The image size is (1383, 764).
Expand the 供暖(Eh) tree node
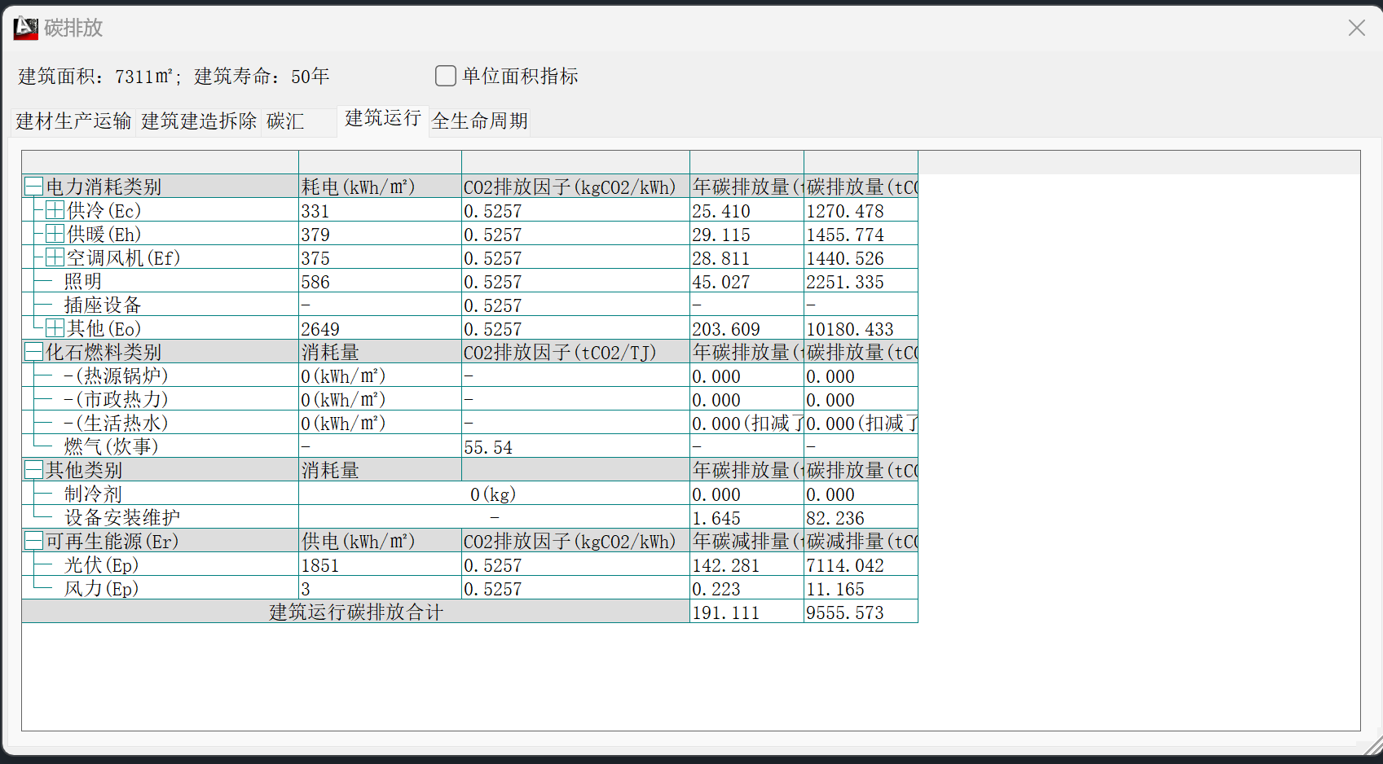(55, 234)
